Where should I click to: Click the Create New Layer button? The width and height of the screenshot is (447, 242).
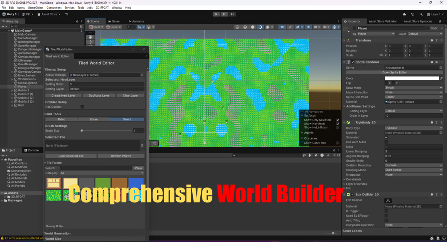click(63, 95)
